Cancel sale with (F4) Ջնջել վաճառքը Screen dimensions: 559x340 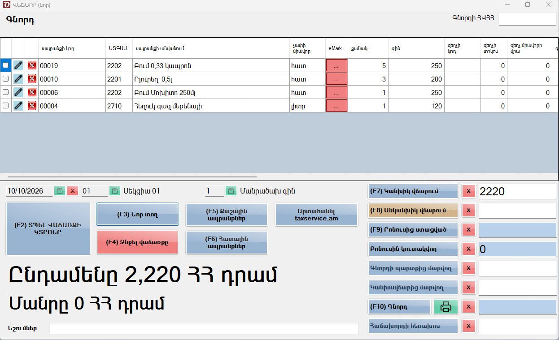(137, 242)
